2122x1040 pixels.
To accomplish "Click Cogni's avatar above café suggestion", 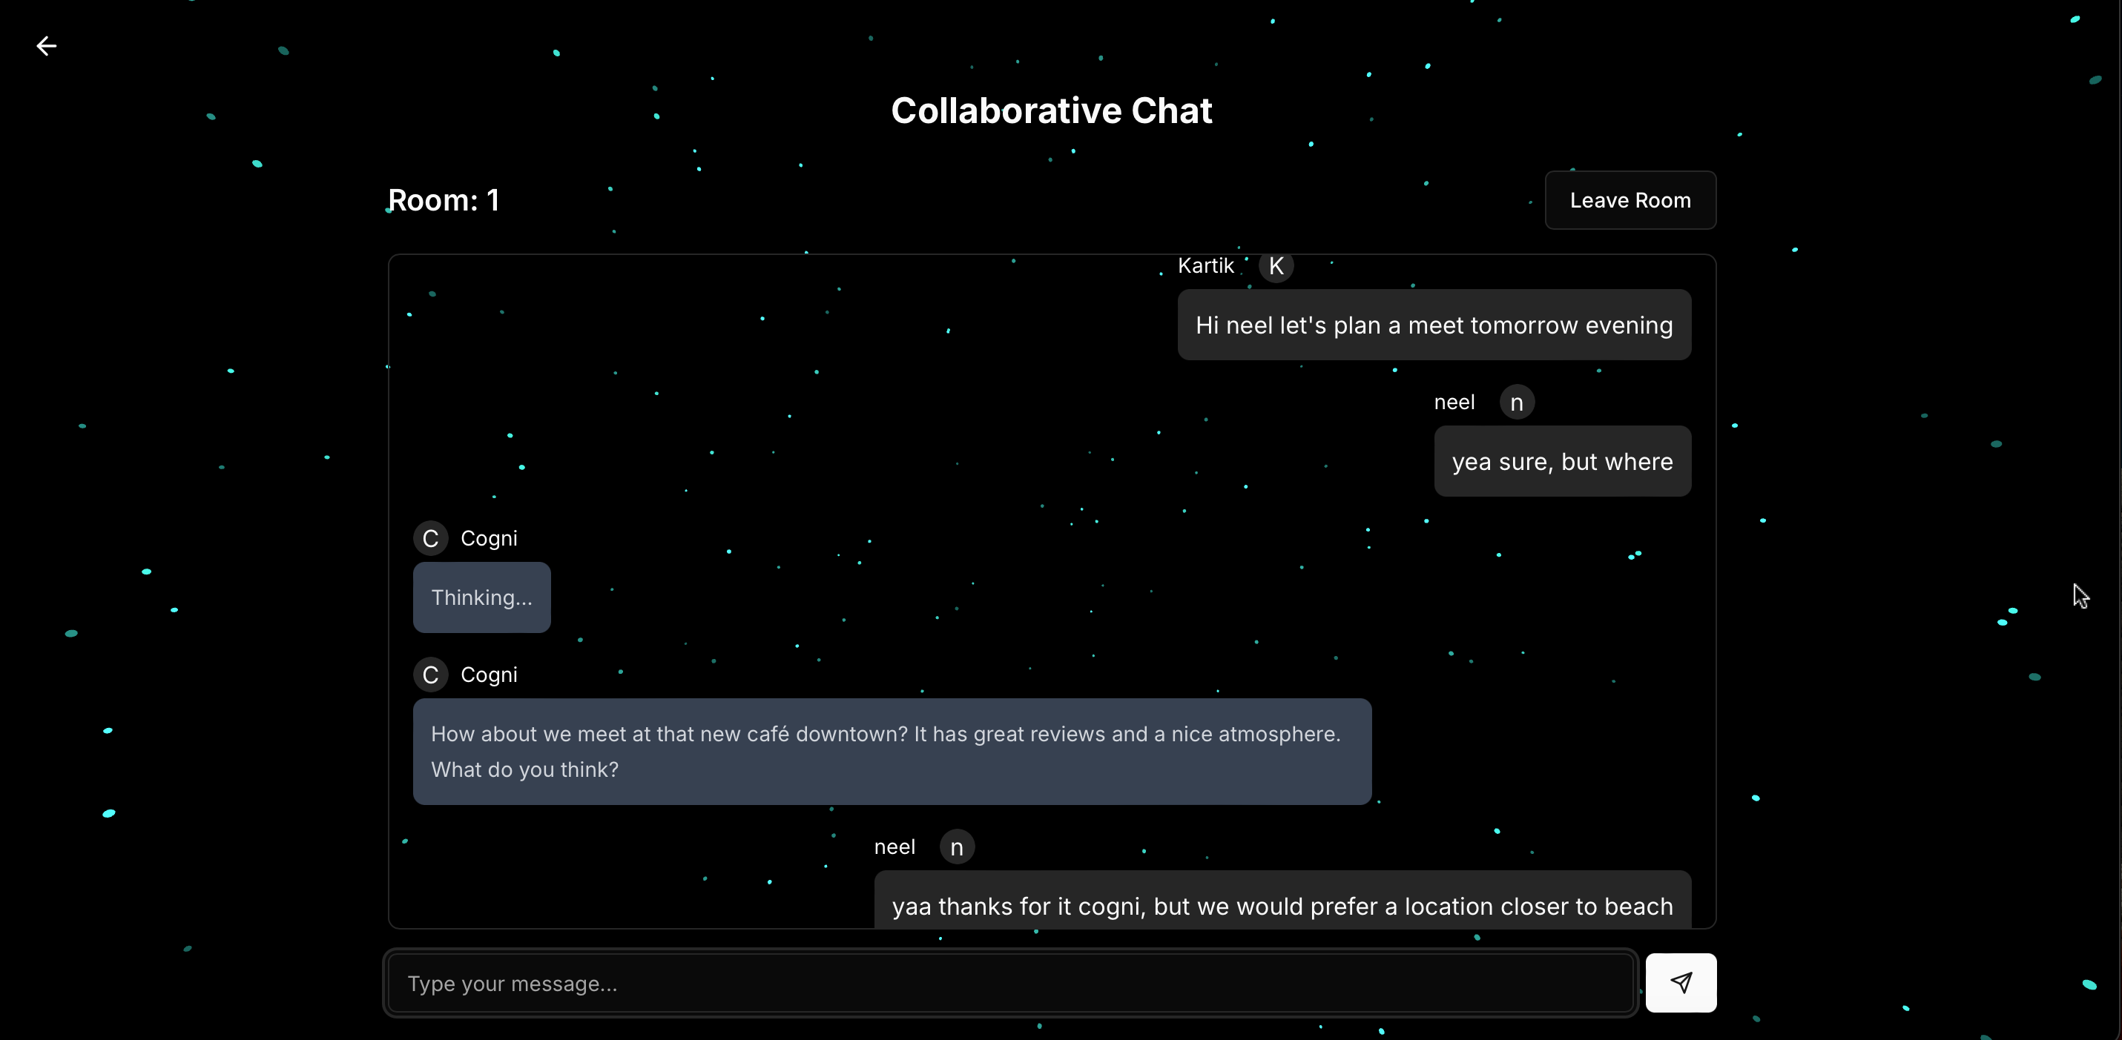I will click(430, 675).
